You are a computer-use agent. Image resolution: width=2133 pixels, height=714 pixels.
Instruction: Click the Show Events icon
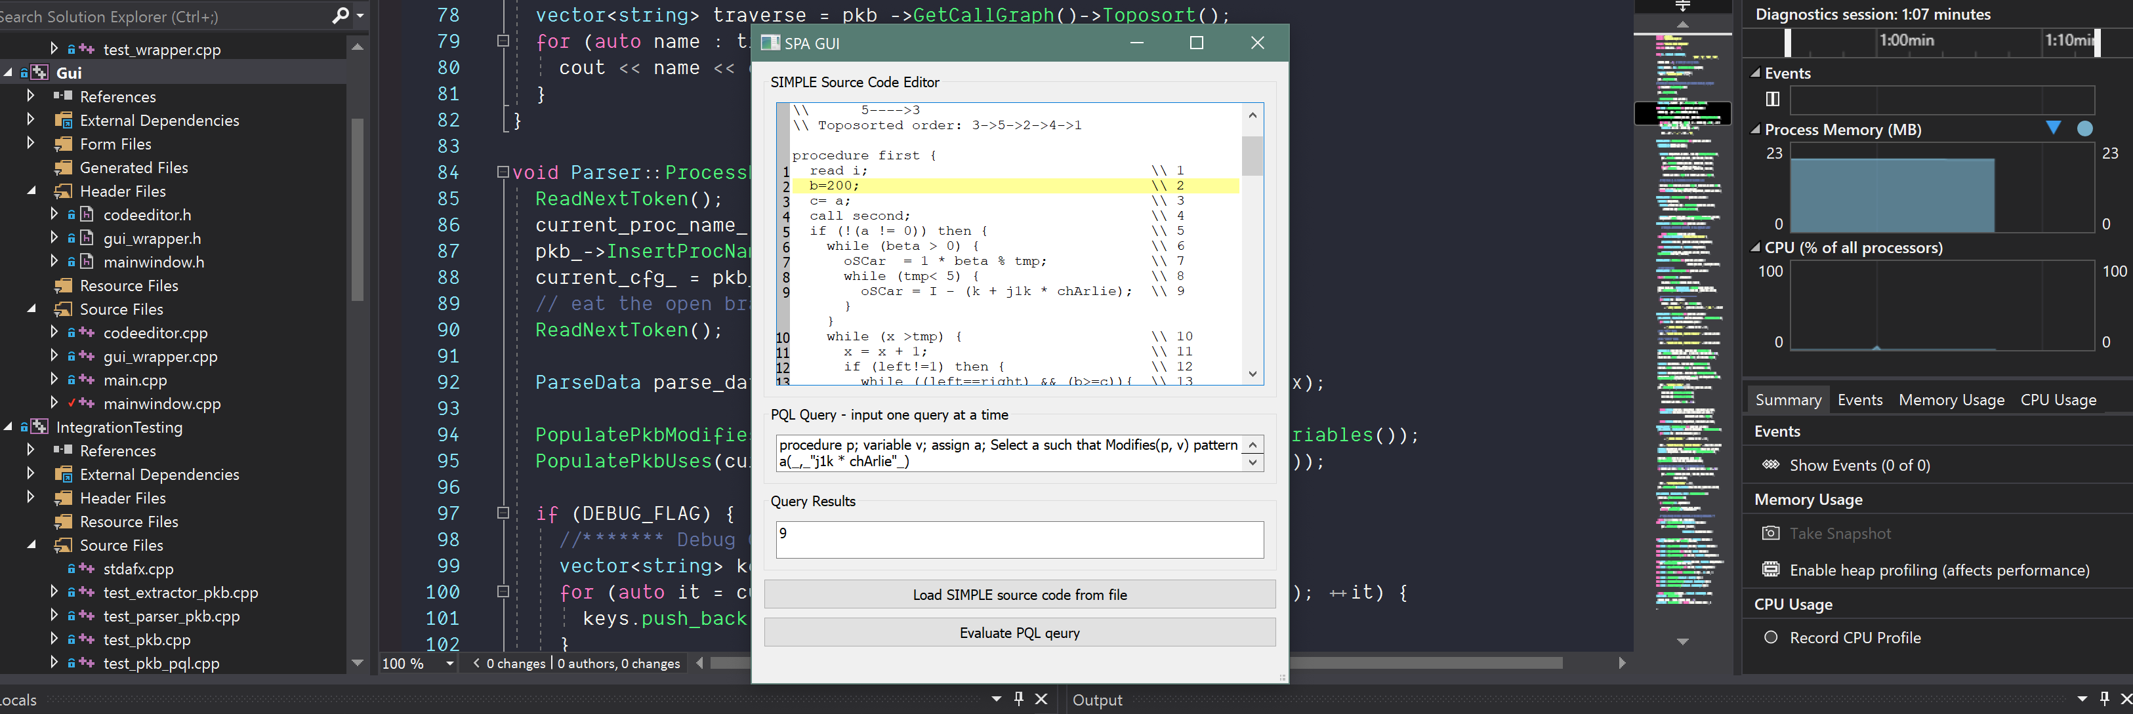click(x=1770, y=465)
